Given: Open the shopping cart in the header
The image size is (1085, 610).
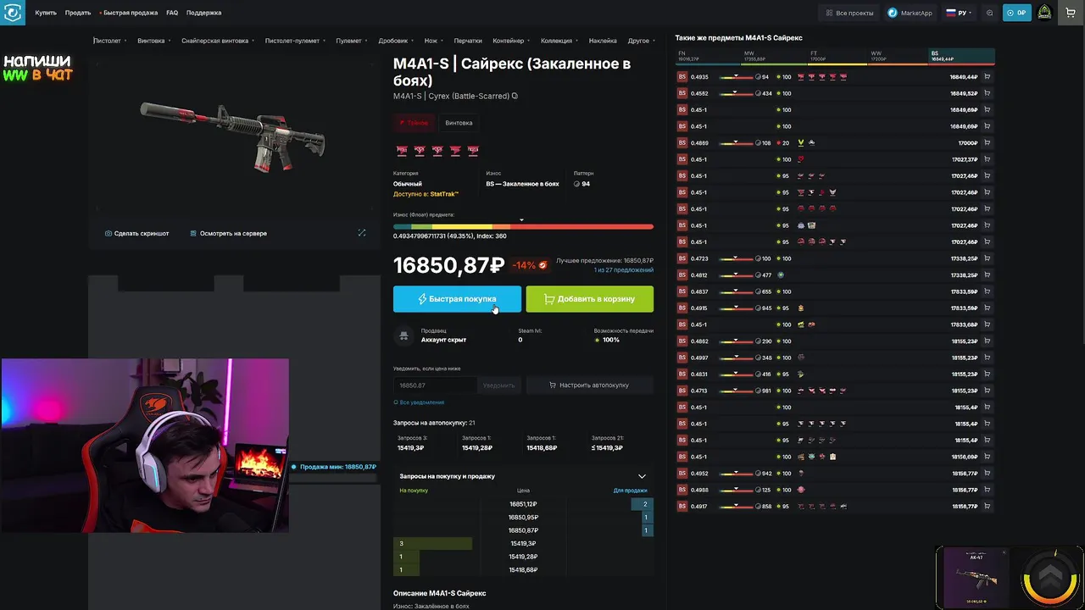Looking at the screenshot, I should 1071,13.
